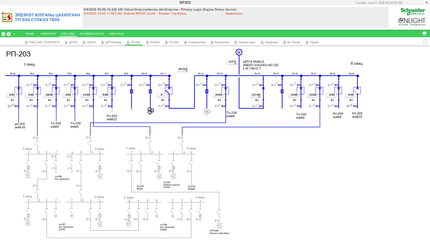The image size is (430, 242).
Task: Click the Яч11 bus-tie breaker symbol
Action: click(169, 90)
